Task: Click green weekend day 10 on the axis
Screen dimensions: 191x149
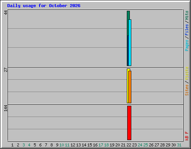Action: 62,145
